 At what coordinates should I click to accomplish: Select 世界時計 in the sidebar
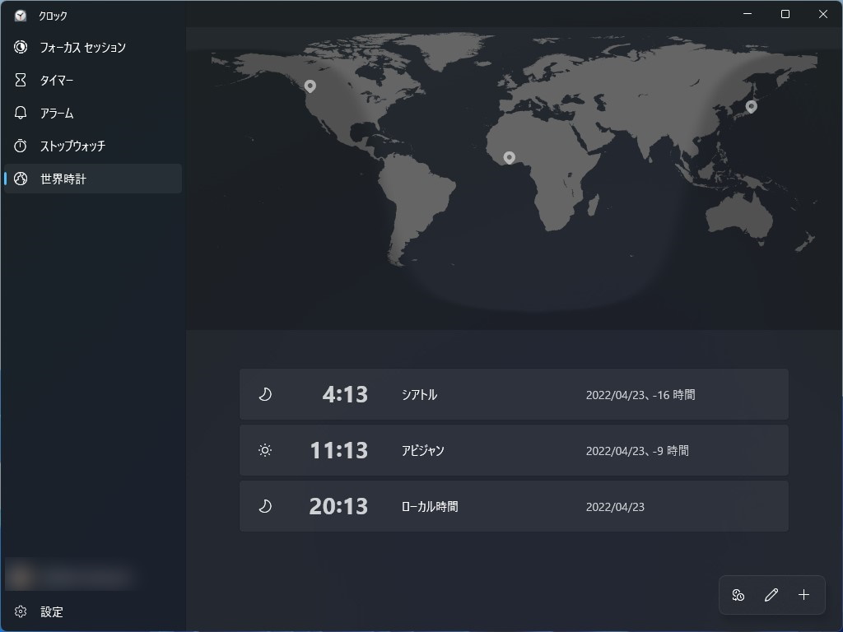pos(92,179)
